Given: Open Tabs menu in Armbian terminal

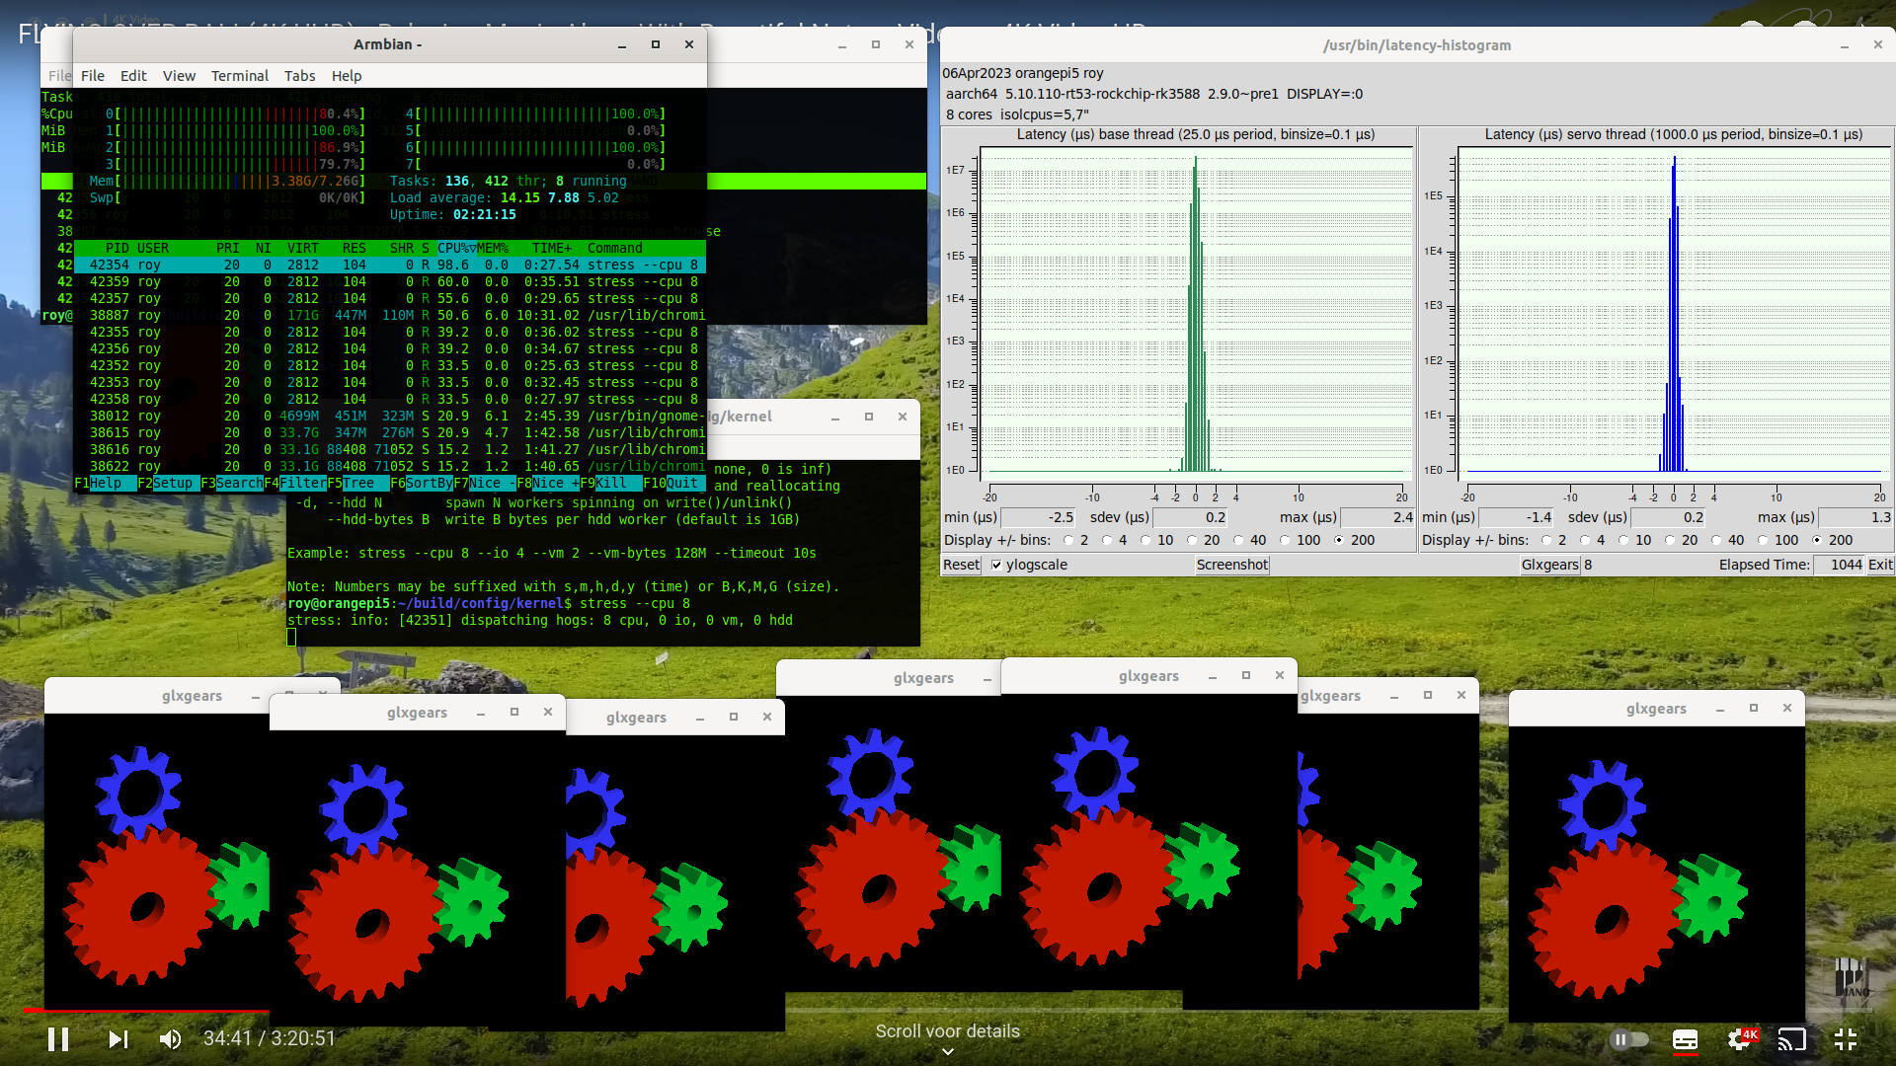Looking at the screenshot, I should [300, 76].
